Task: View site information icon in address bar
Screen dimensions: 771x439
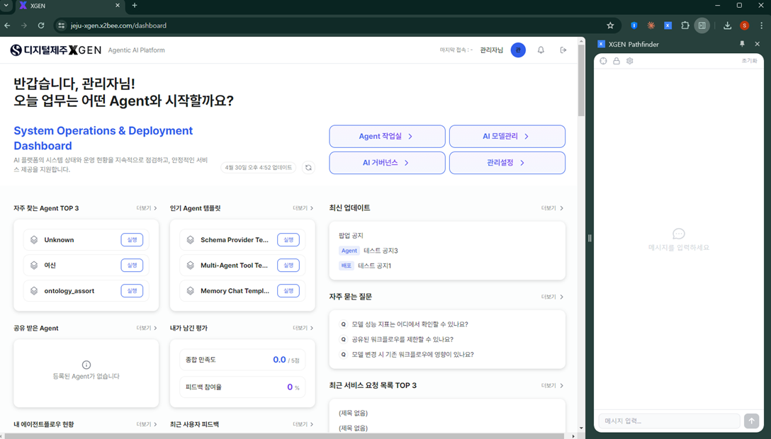Action: [61, 25]
